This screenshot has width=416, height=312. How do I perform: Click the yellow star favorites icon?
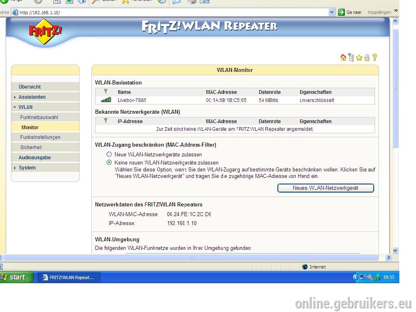[x=359, y=58]
